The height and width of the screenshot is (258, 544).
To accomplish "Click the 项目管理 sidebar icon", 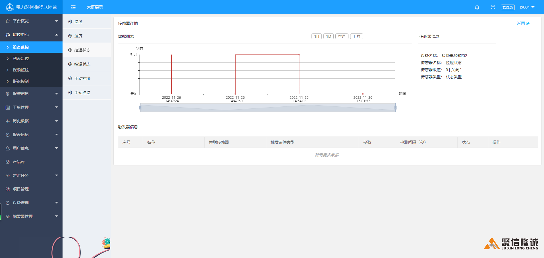I will 8,189.
